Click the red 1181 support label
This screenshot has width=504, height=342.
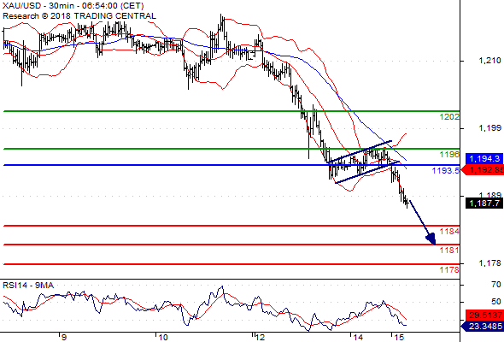click(x=449, y=250)
